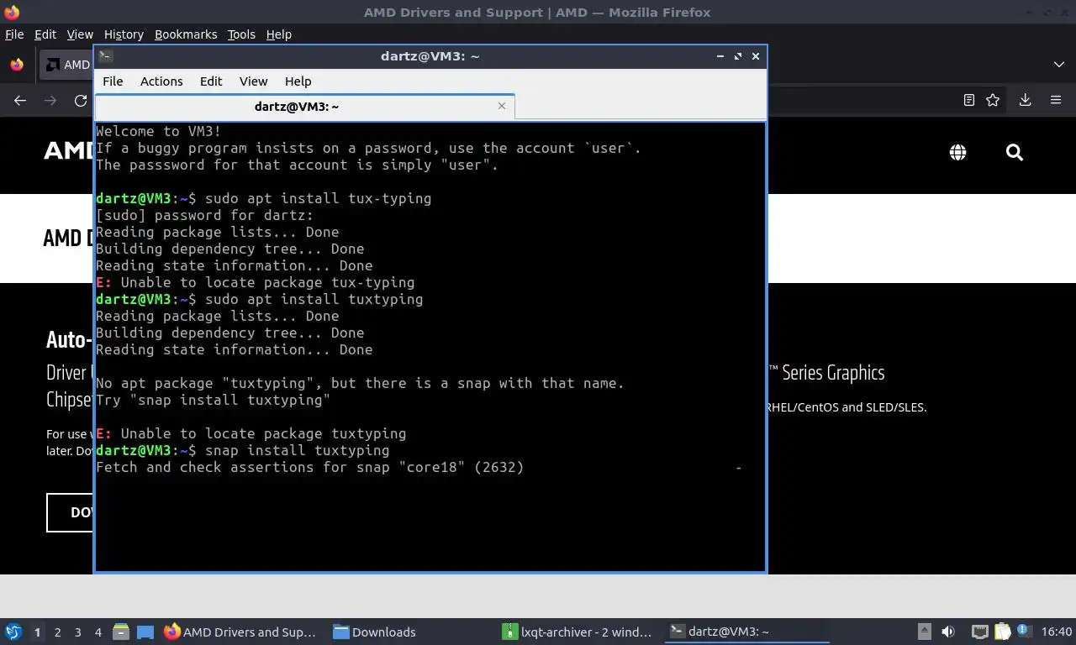Screen dimensions: 1076x645
Task: Click "snap install tuxtyping" command text
Action: click(297, 450)
